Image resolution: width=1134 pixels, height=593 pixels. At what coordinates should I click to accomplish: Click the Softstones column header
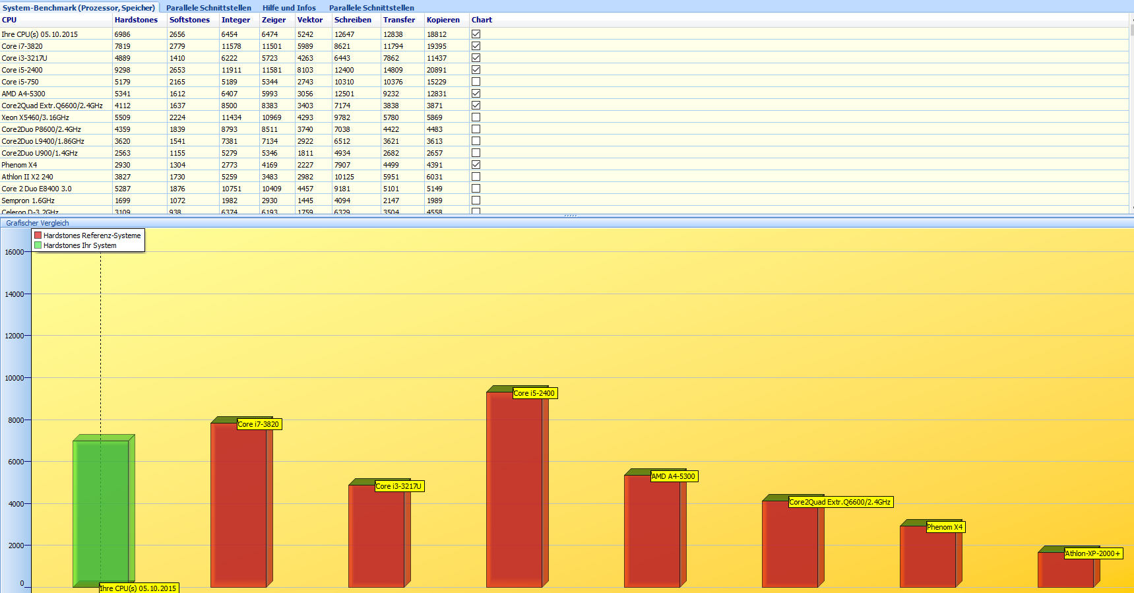point(189,20)
